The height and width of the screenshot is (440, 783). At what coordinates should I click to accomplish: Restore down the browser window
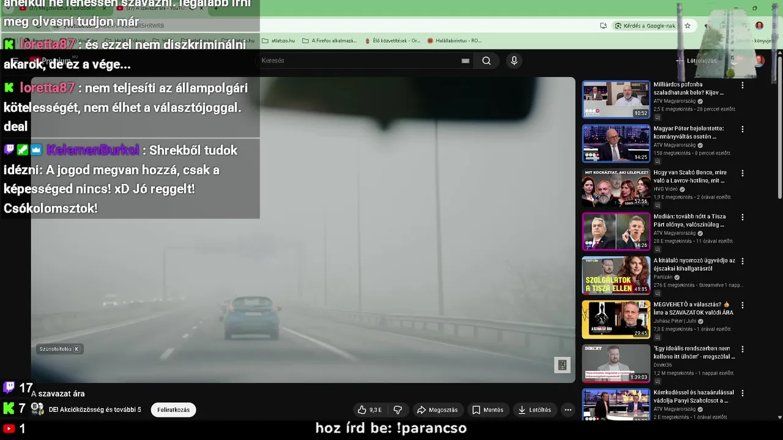[x=754, y=9]
